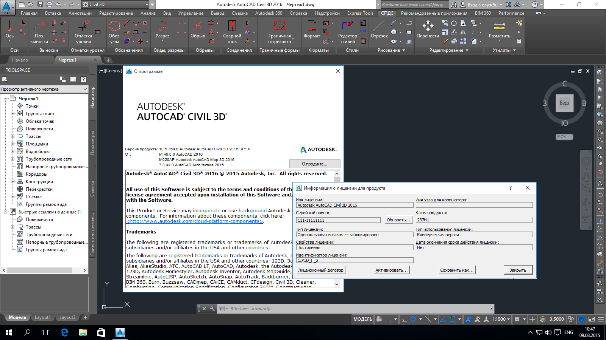Switch to the Главная ribbon tab
The width and height of the screenshot is (606, 340).
[x=29, y=13]
